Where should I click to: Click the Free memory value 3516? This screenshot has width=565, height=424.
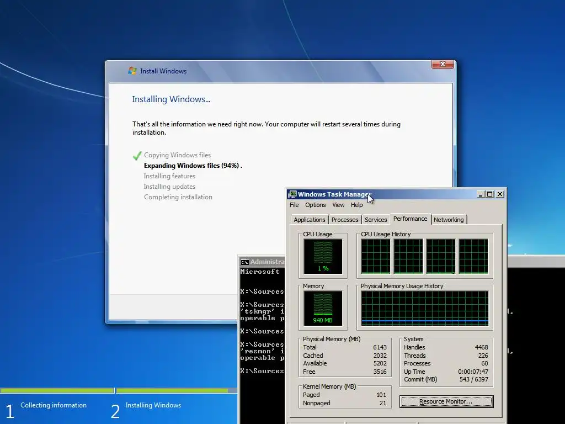click(x=380, y=372)
